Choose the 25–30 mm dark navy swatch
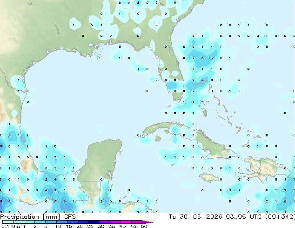This screenshot has width=295, height=228. pos(94,222)
